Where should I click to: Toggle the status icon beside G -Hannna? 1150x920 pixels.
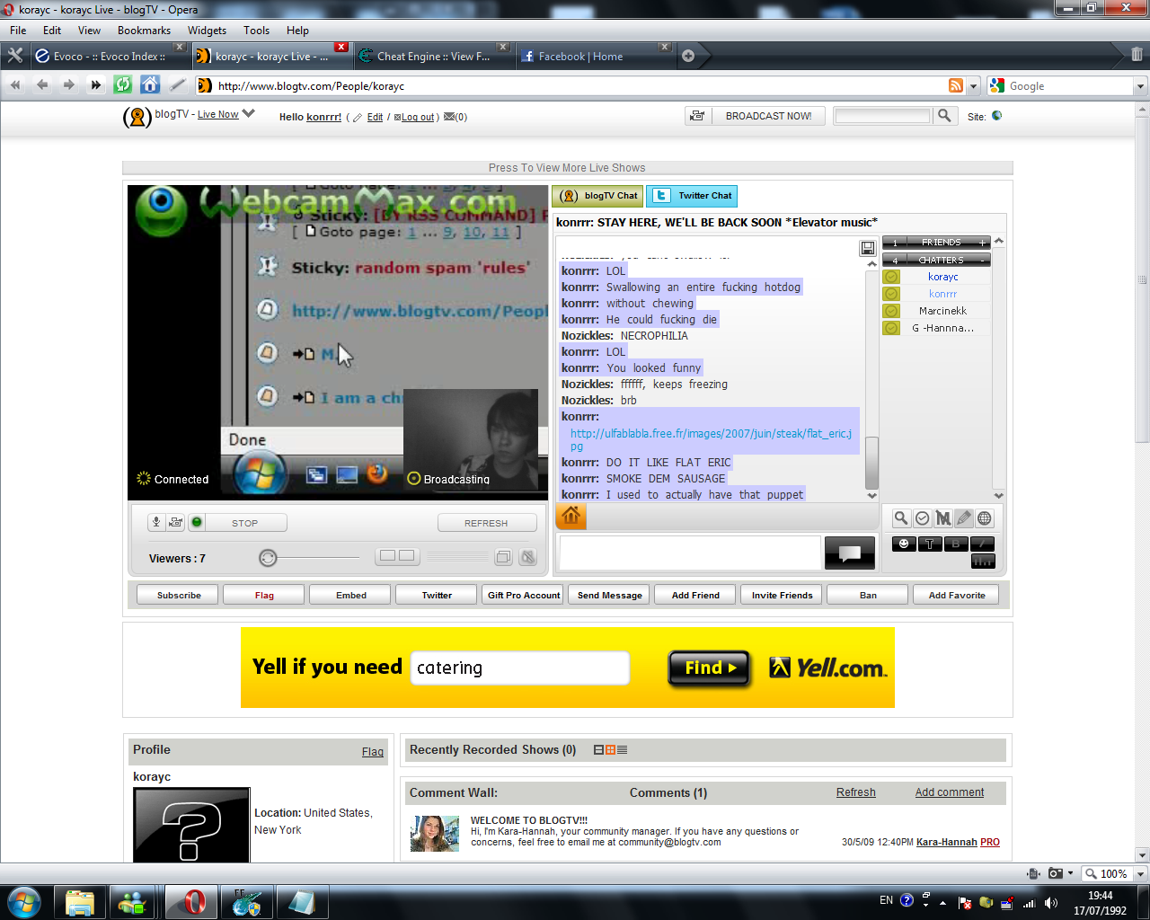click(x=891, y=328)
